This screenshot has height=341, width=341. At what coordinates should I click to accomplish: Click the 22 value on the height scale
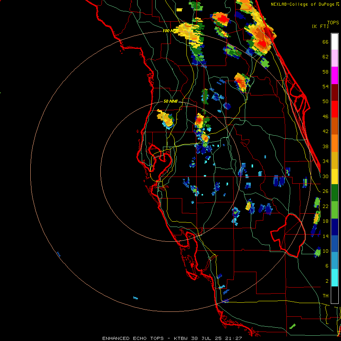point(325,206)
